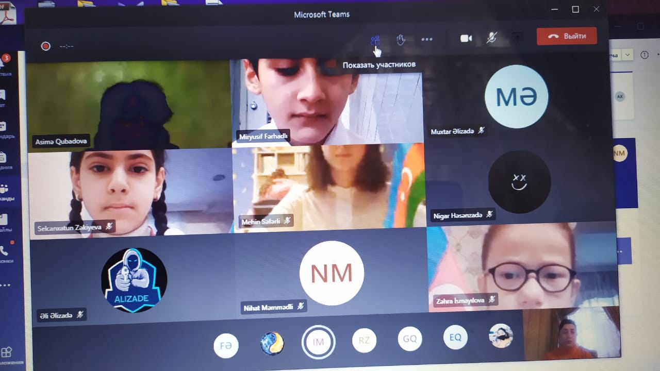The image size is (660, 371).
Task: Click the RZ participant avatar
Action: click(364, 341)
